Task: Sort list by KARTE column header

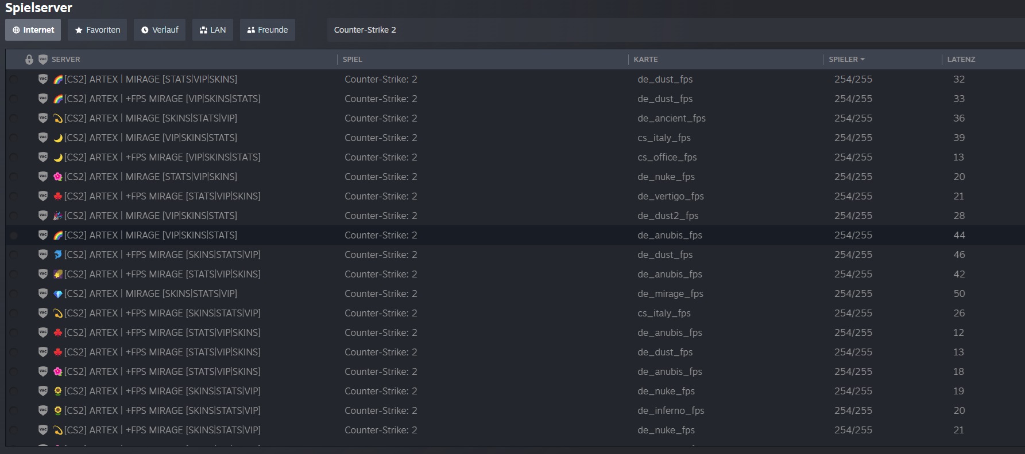Action: point(646,60)
